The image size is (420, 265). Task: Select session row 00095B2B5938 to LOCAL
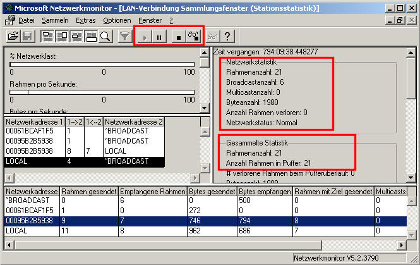(85, 151)
